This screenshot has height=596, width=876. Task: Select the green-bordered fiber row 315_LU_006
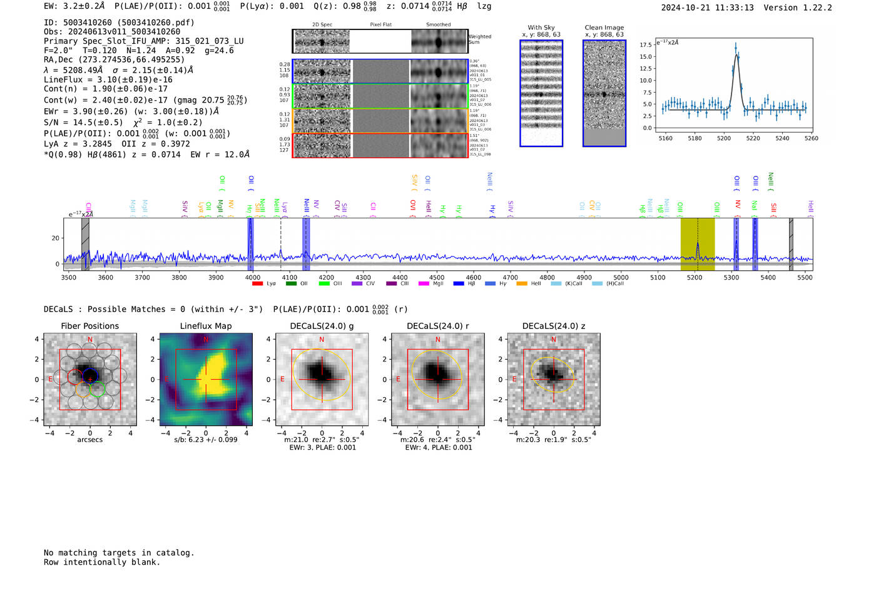pyautogui.click(x=380, y=96)
